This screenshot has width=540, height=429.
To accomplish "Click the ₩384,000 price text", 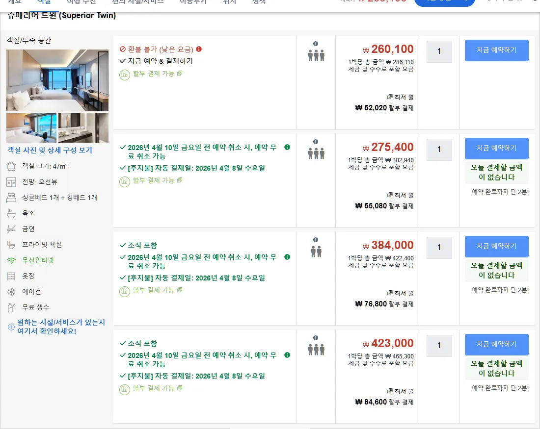I will pyautogui.click(x=388, y=245).
